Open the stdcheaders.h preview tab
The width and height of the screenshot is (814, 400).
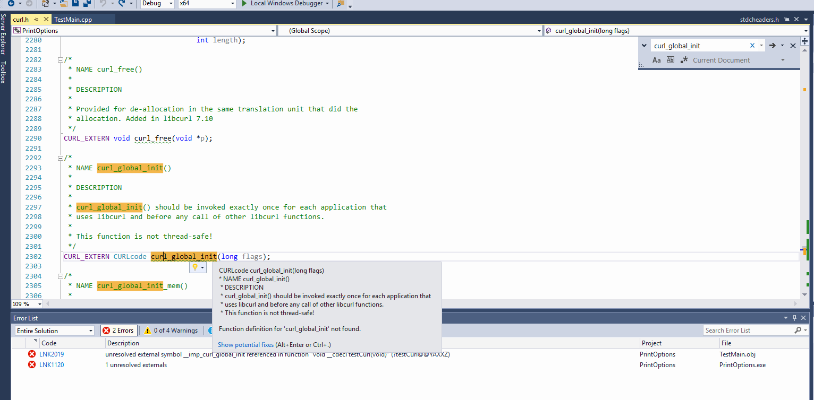[x=759, y=19]
